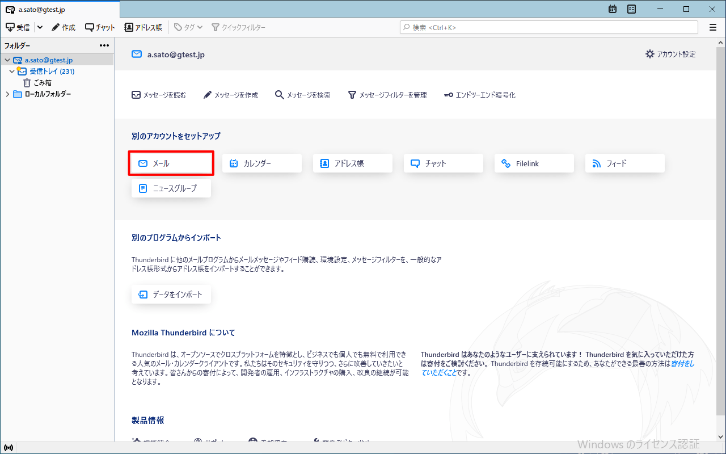Screen dimensions: 726x454
Task: Open チャット from the toolbar
Action: pyautogui.click(x=100, y=27)
